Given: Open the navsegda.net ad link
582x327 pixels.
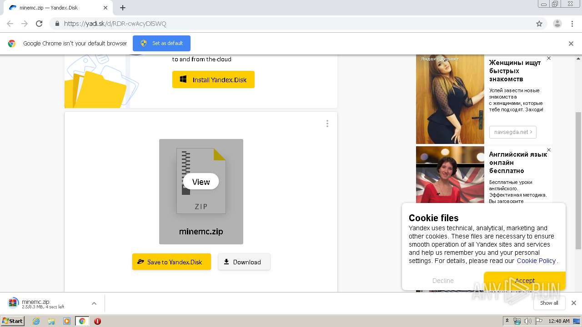Looking at the screenshot, I should pos(513,132).
